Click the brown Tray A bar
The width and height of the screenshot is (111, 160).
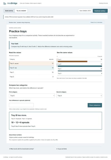point(73,61)
